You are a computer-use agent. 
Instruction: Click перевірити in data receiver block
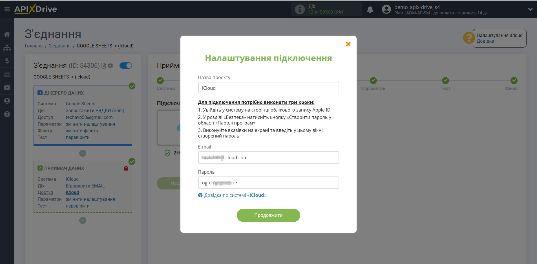(x=78, y=206)
